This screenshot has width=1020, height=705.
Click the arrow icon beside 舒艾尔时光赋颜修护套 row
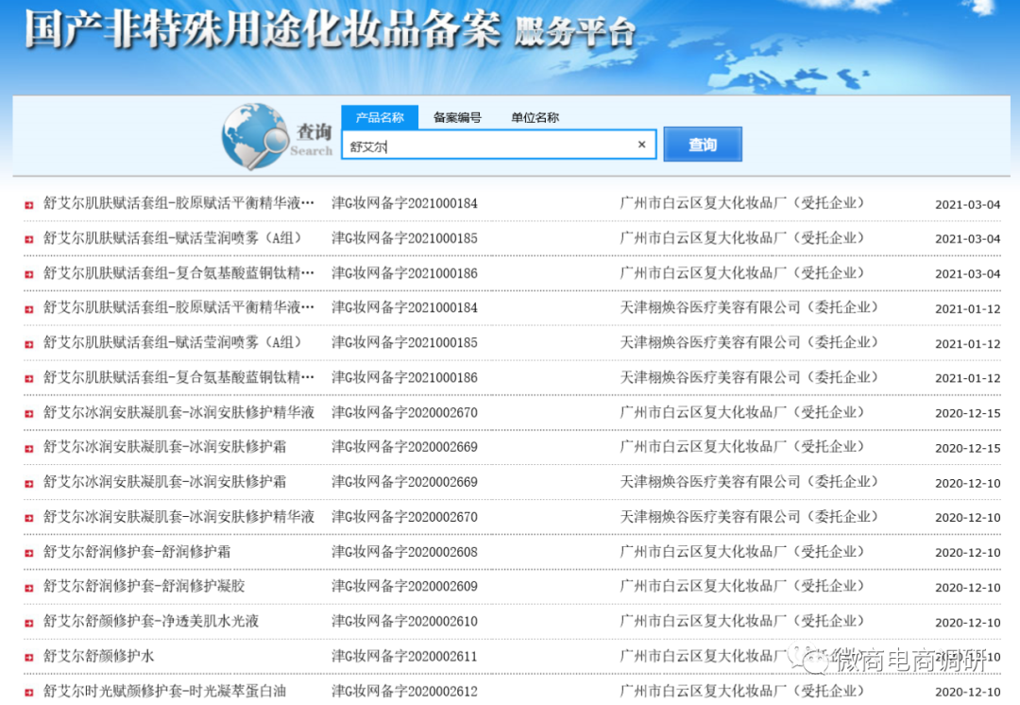[29, 691]
